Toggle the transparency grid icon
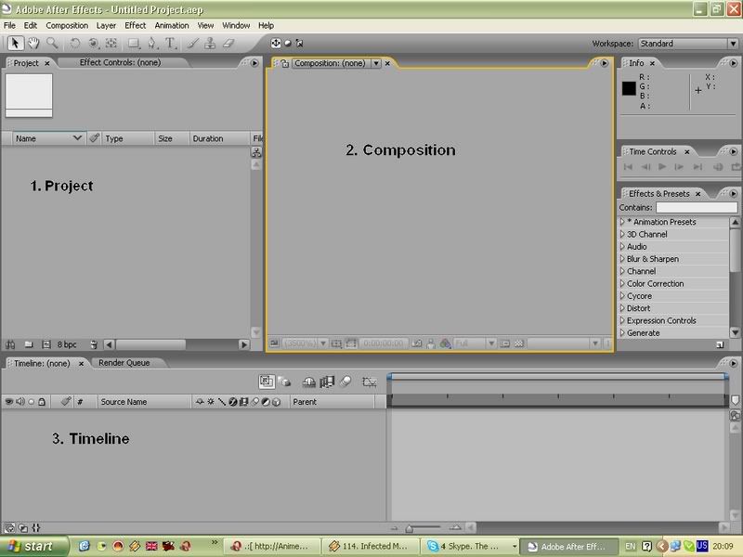Viewport: 743px width, 557px height. pos(519,343)
